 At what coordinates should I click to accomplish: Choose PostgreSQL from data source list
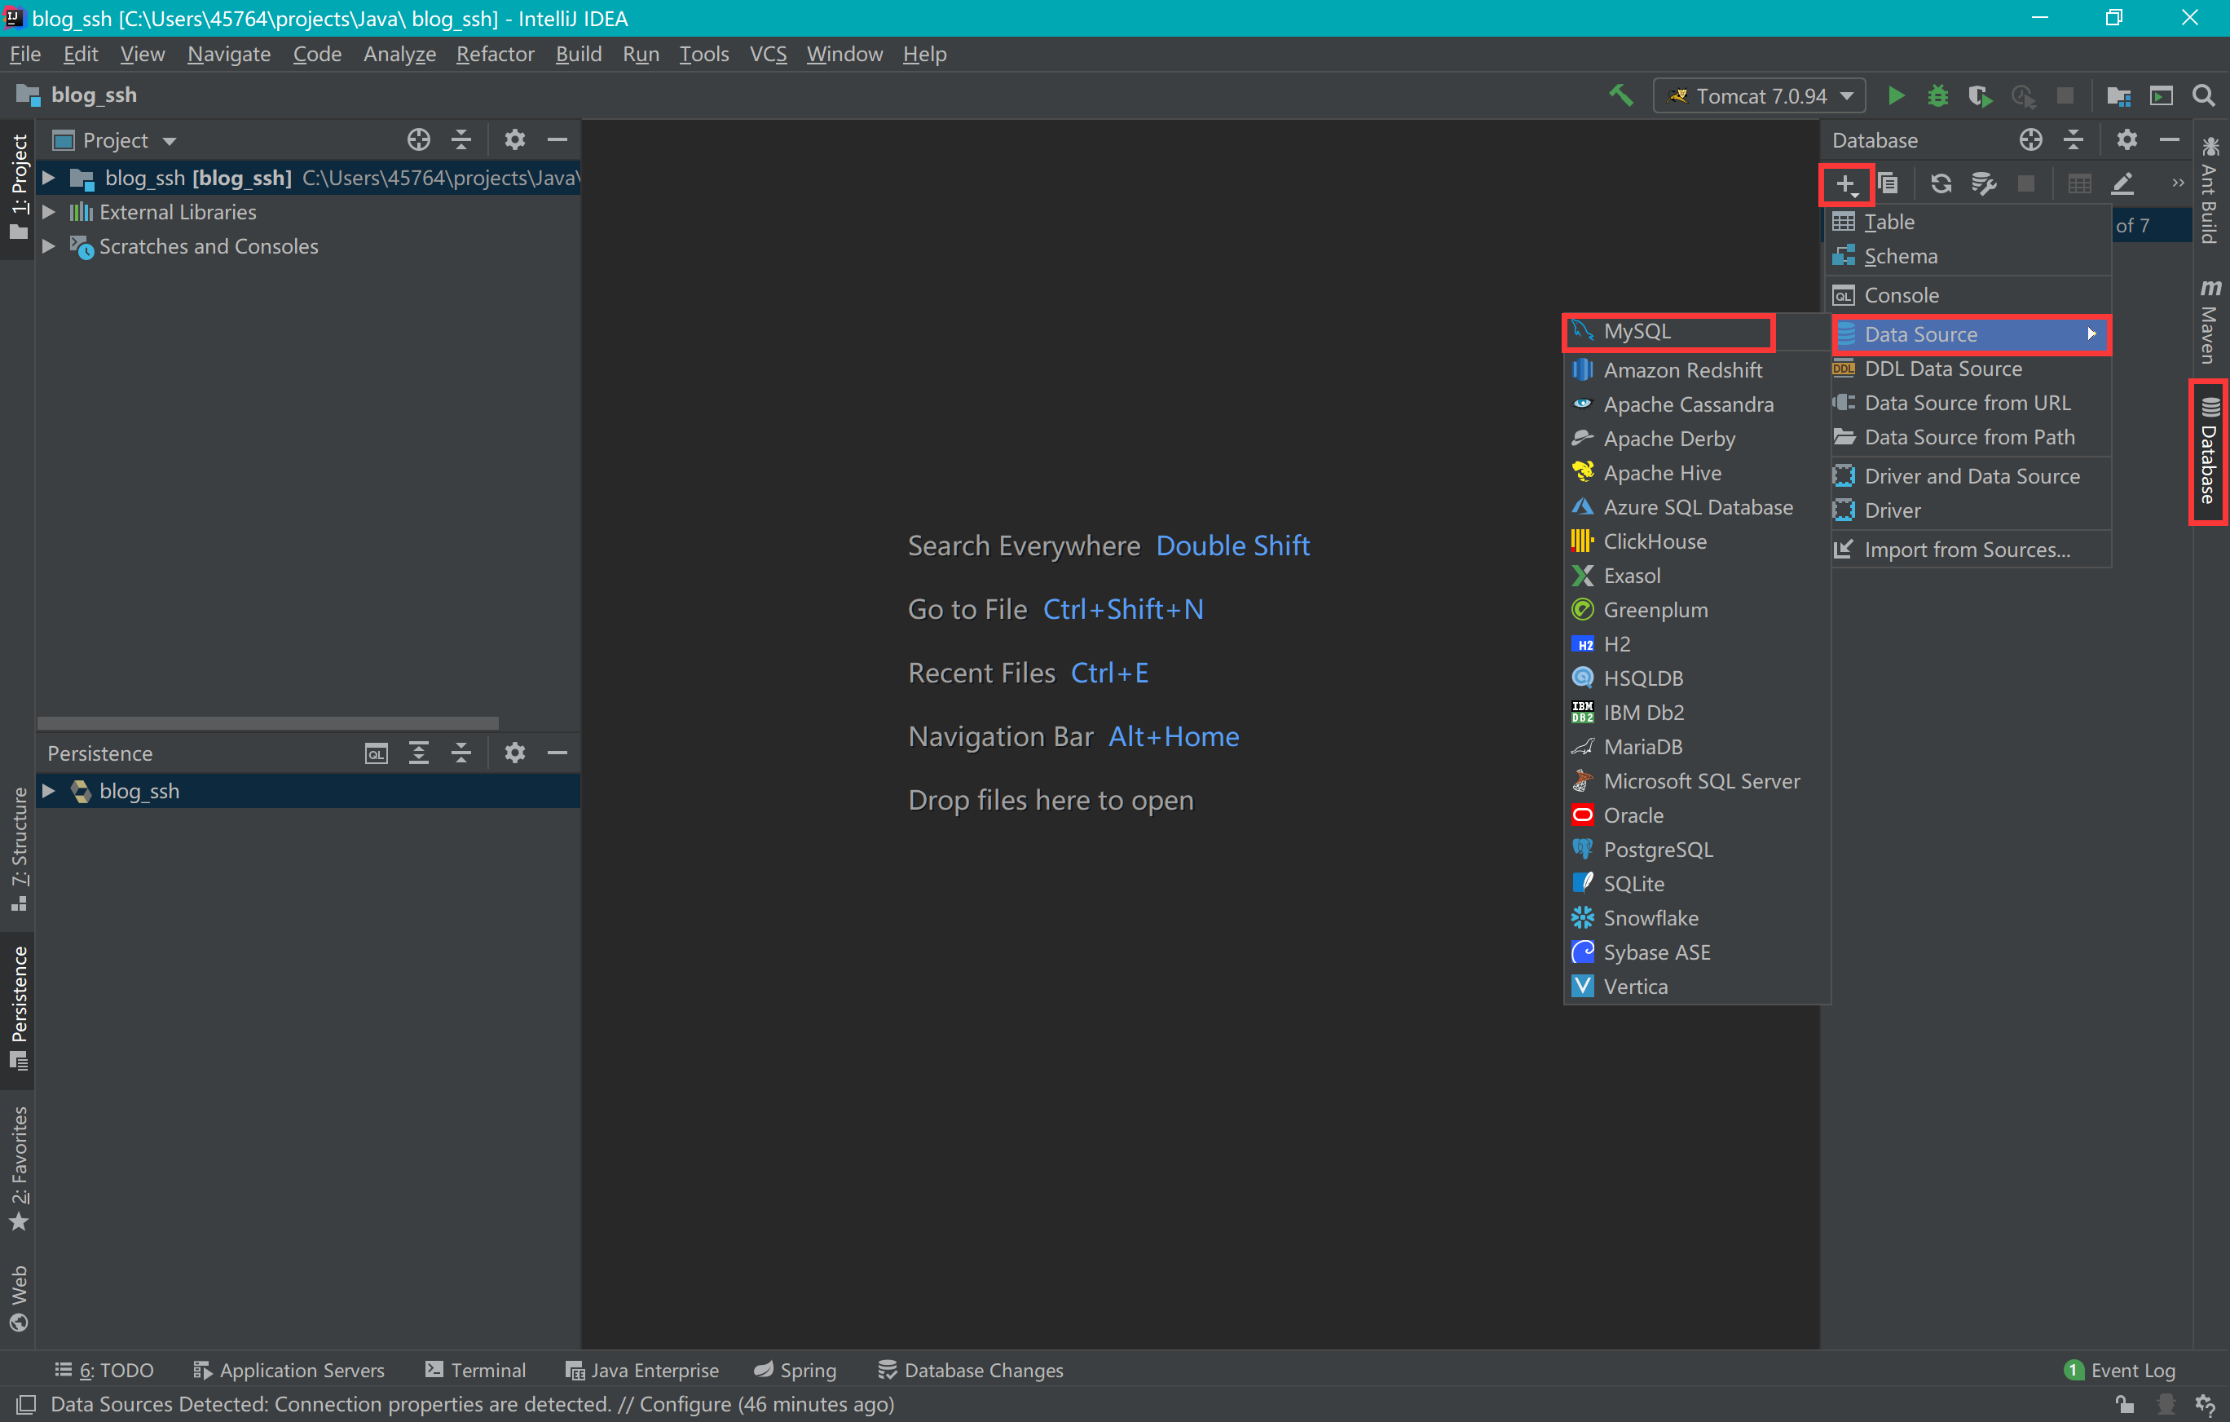pos(1697,850)
